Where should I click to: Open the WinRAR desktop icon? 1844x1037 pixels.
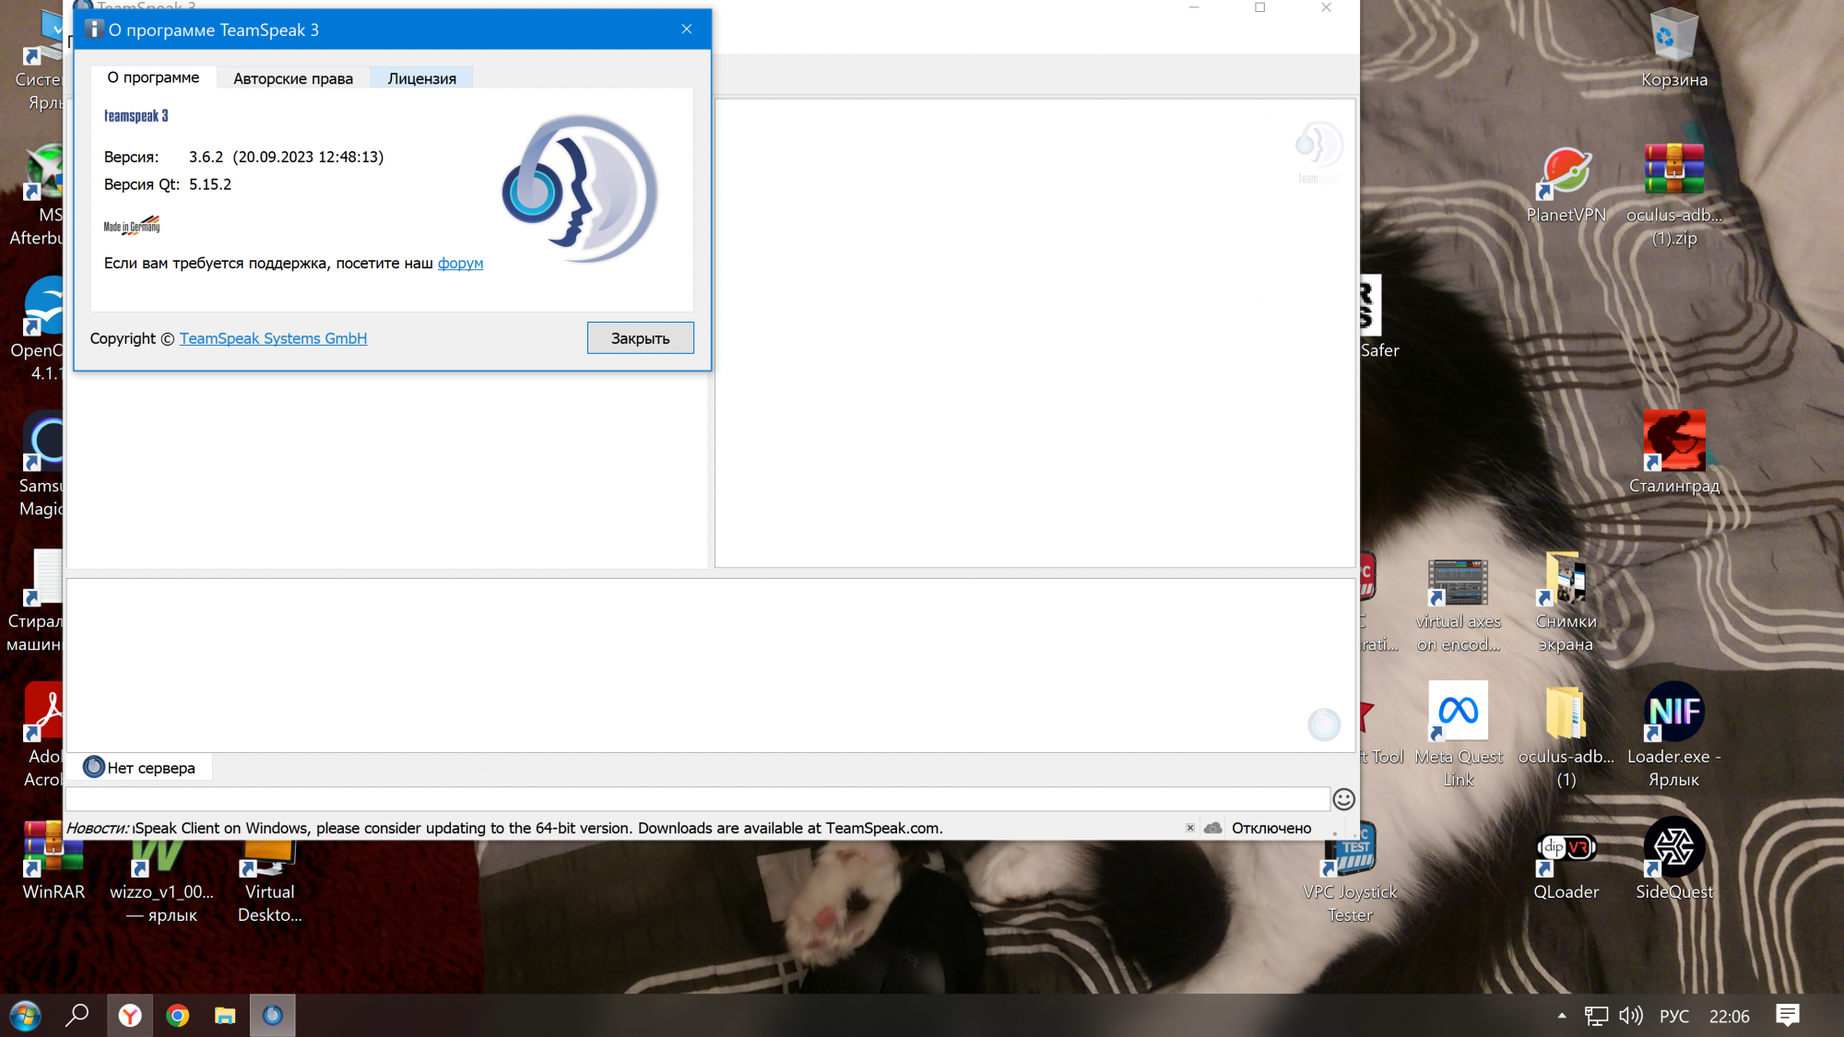point(53,861)
